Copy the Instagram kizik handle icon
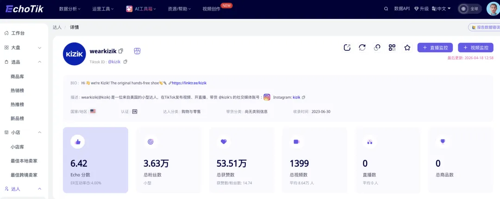Screen dimensions: 500x199 pos(303,97)
